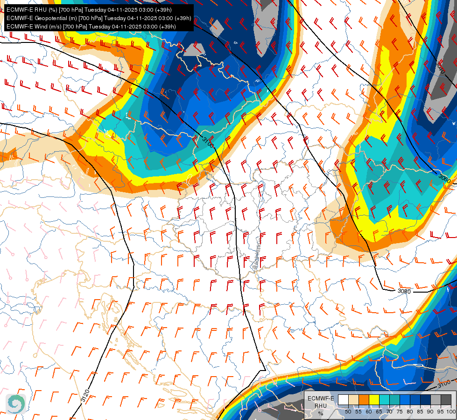Click the % unit label in the legend

[321, 413]
